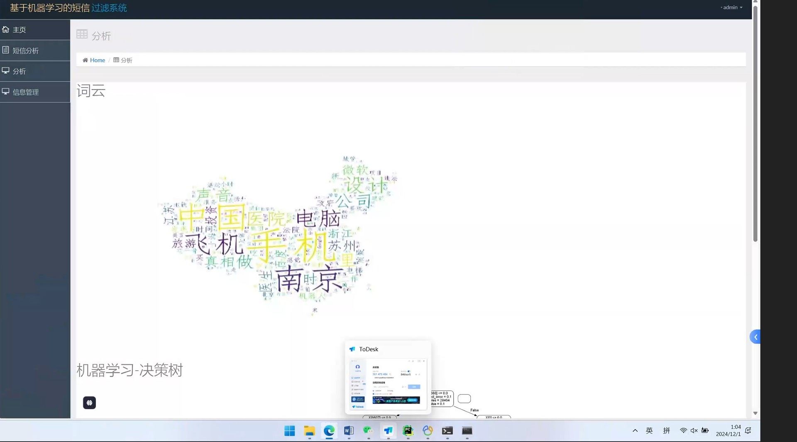Expand the admin user dropdown
797x442 pixels.
[732, 7]
